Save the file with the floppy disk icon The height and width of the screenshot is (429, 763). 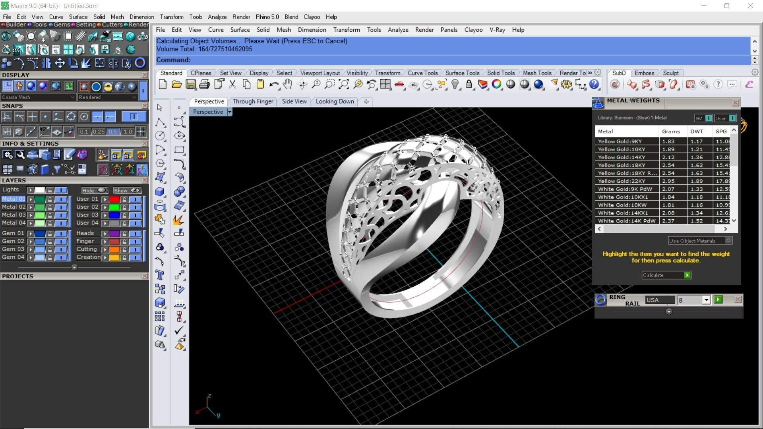pos(190,84)
